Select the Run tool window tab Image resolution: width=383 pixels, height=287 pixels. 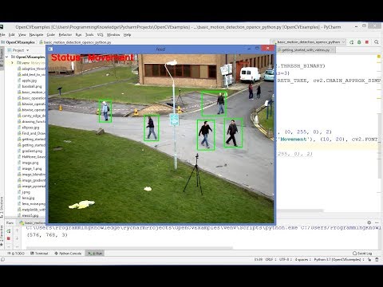[95, 254]
